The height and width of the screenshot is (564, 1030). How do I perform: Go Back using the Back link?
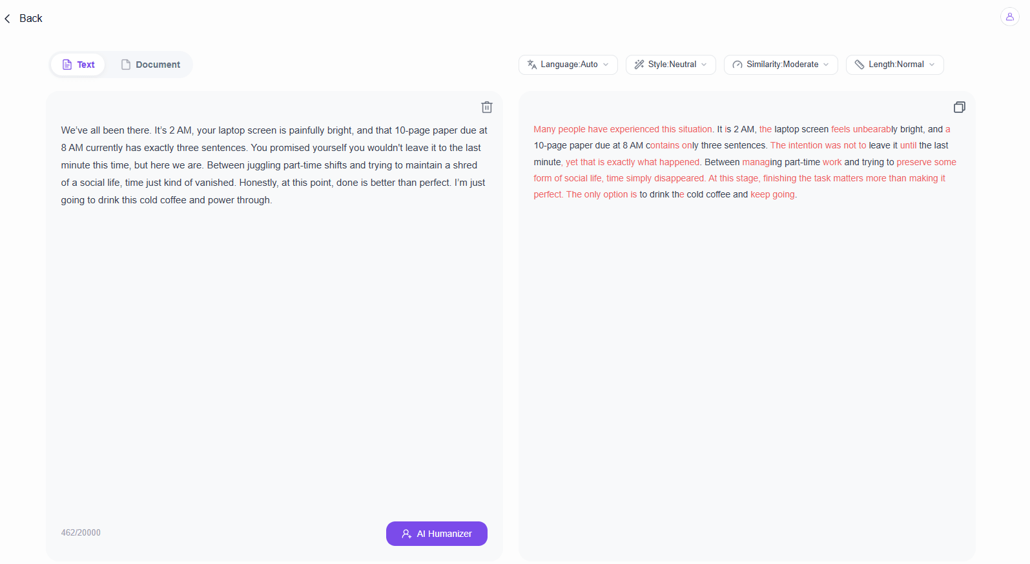coord(23,19)
